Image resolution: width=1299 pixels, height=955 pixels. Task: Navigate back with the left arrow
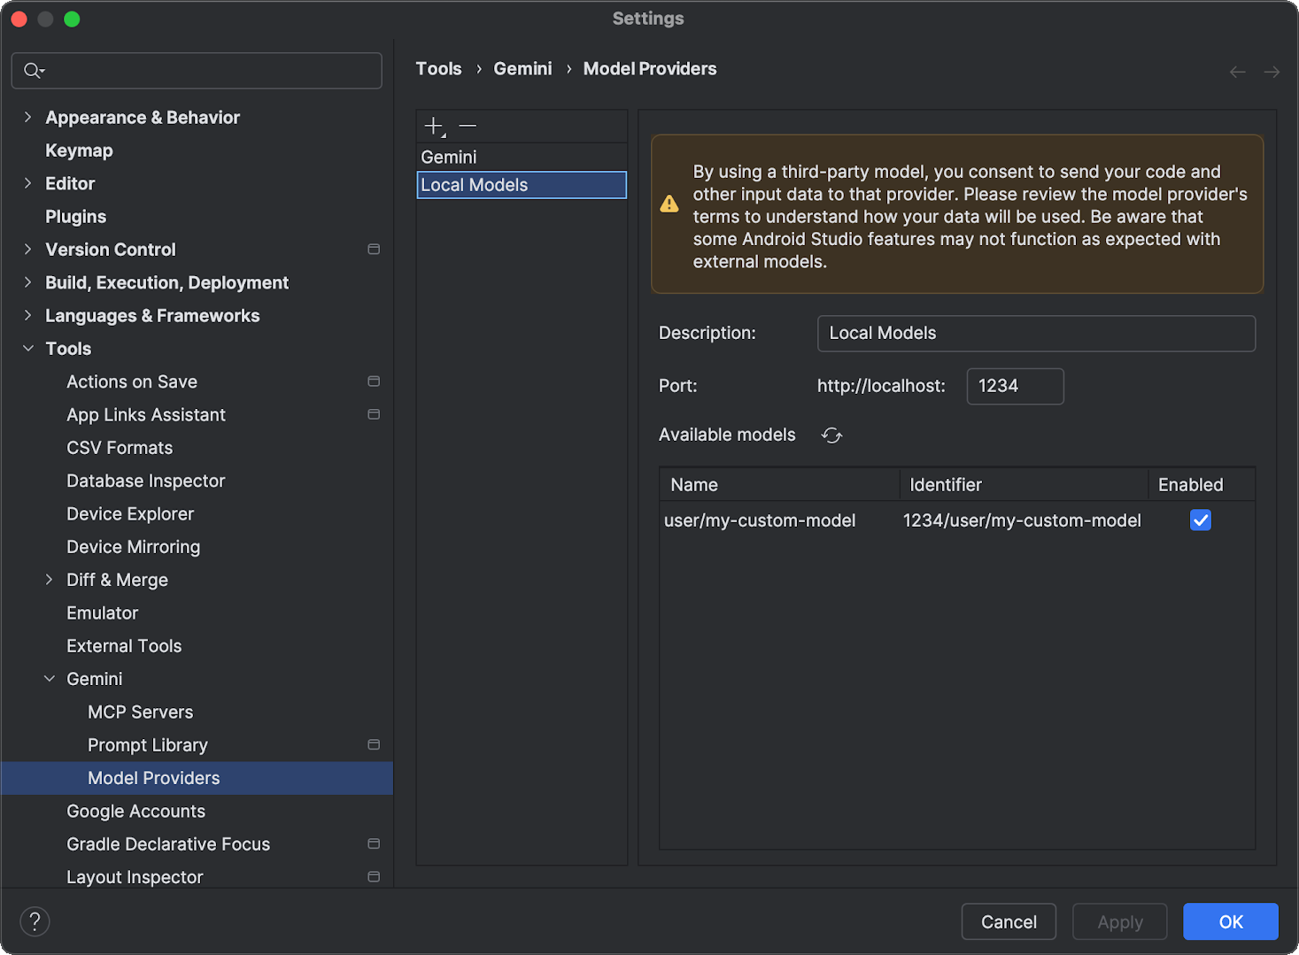pos(1237,72)
